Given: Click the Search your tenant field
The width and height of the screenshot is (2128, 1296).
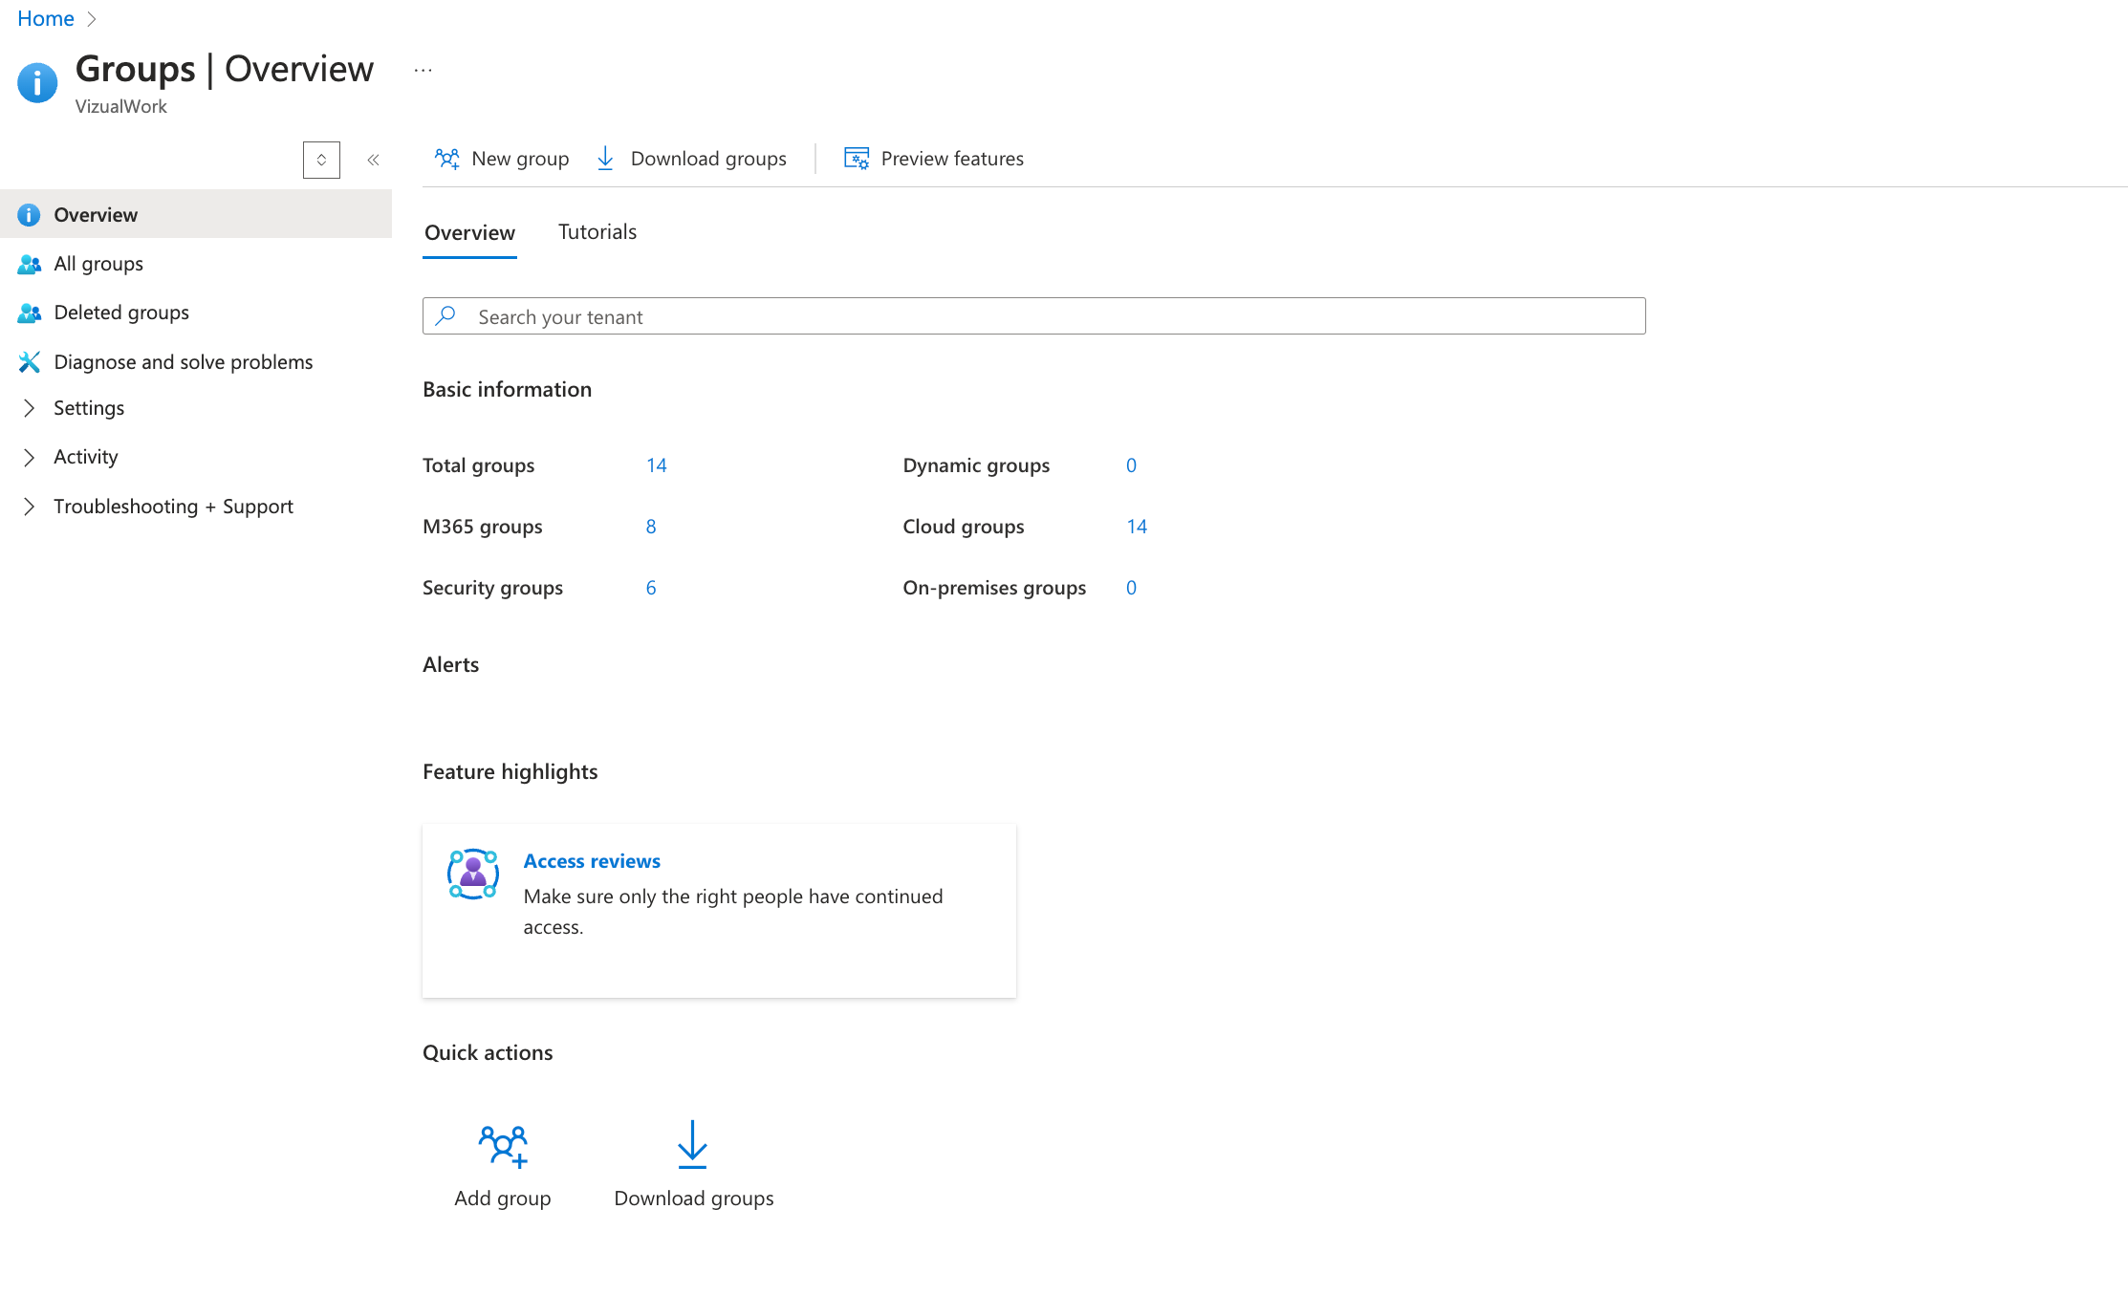Looking at the screenshot, I should (x=1032, y=316).
